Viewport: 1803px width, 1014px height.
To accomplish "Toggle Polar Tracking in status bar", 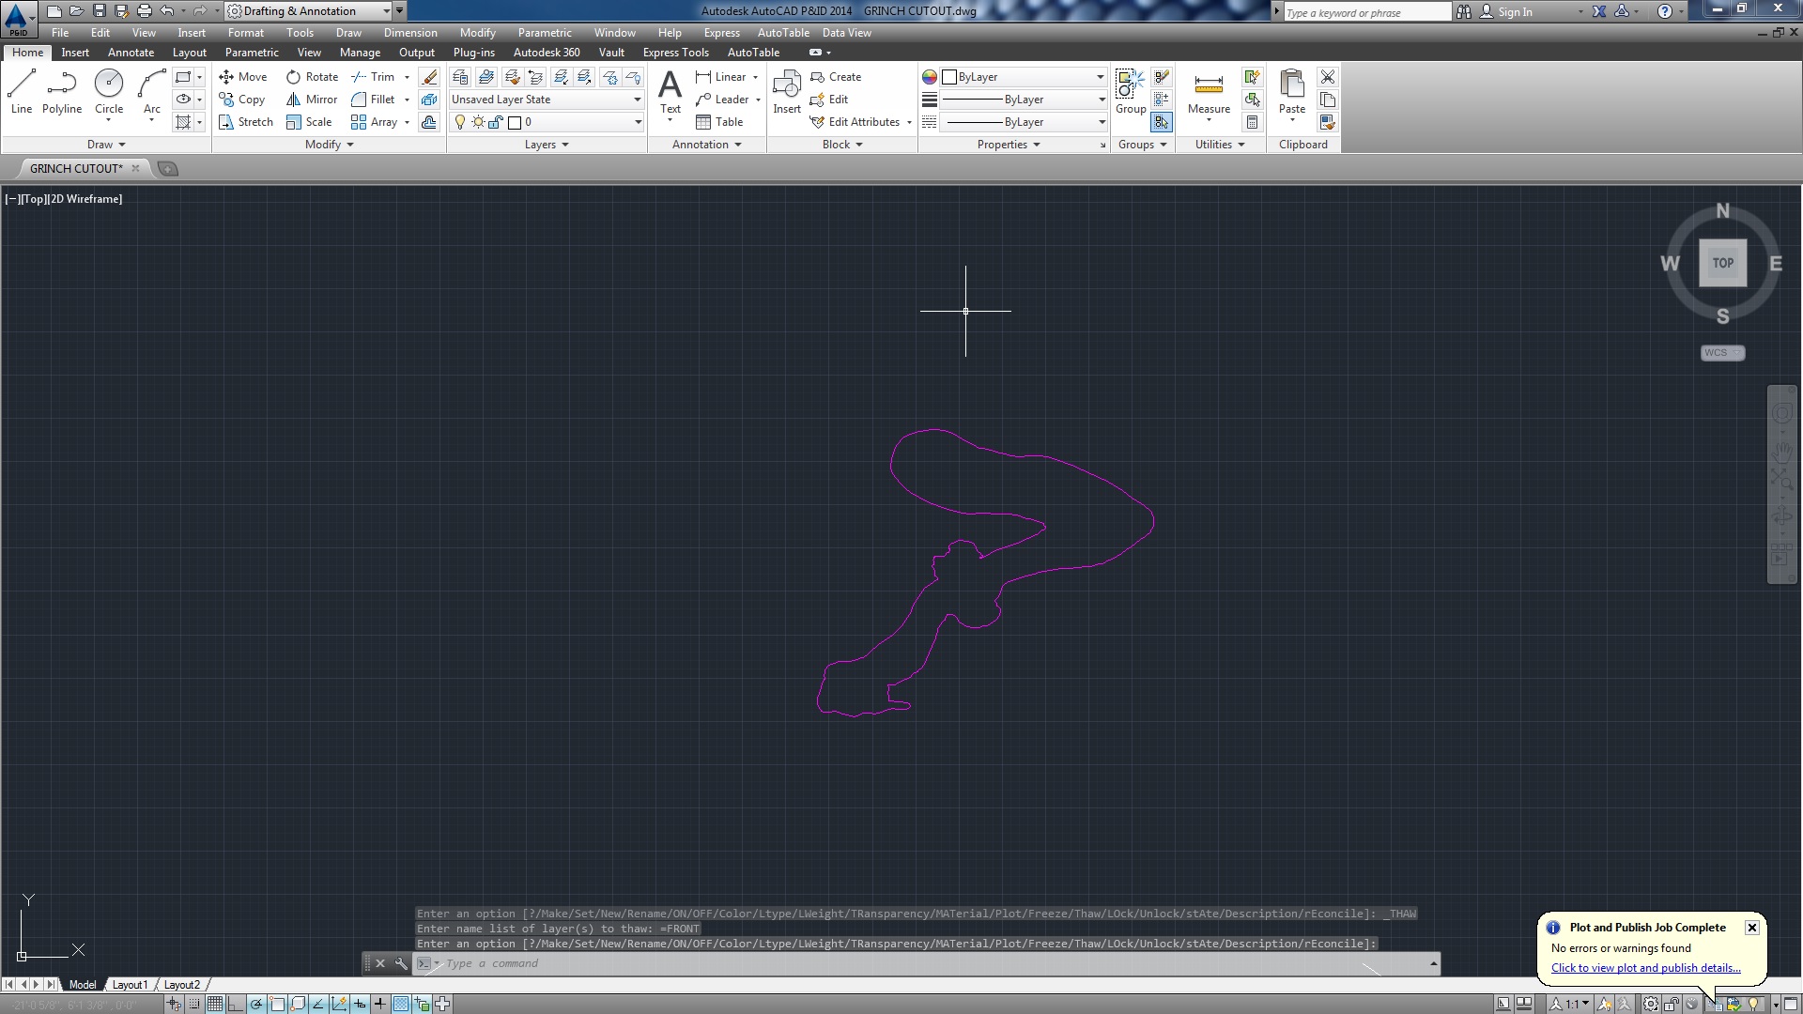I will [256, 1004].
